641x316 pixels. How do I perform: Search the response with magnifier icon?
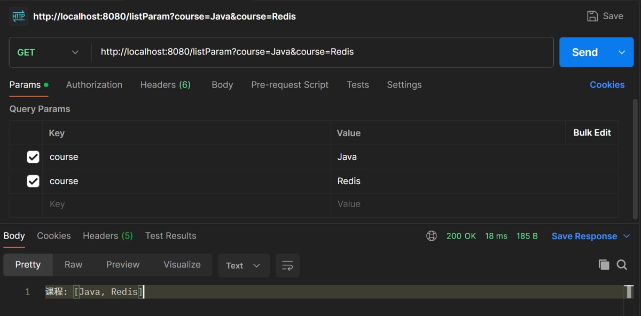click(x=622, y=265)
